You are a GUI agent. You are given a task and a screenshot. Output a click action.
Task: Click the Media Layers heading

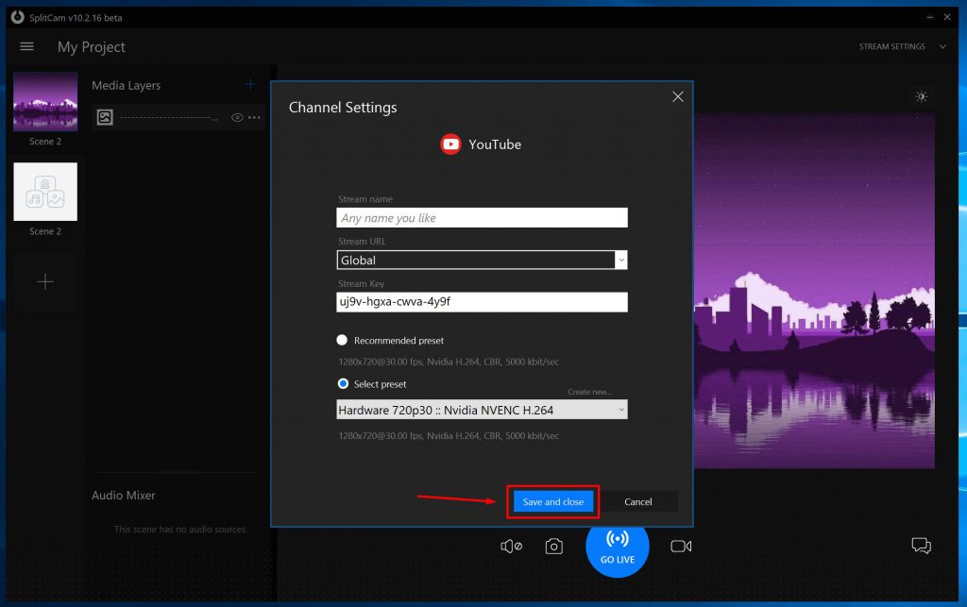pos(127,86)
